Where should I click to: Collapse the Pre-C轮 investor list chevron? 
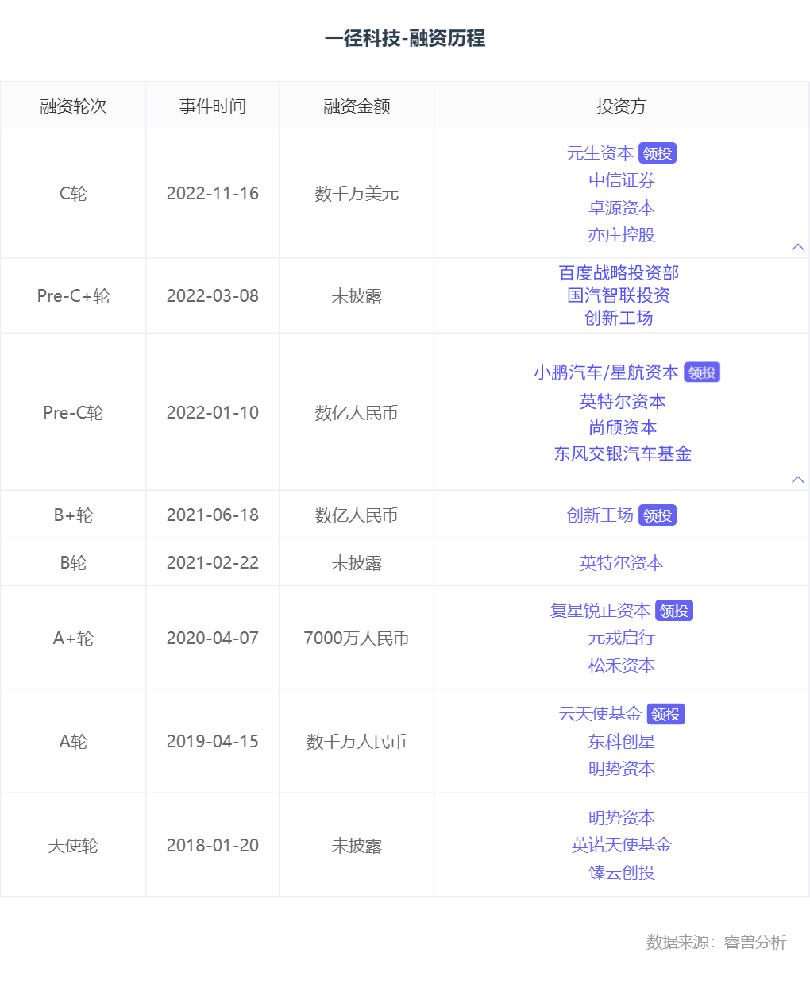(798, 479)
